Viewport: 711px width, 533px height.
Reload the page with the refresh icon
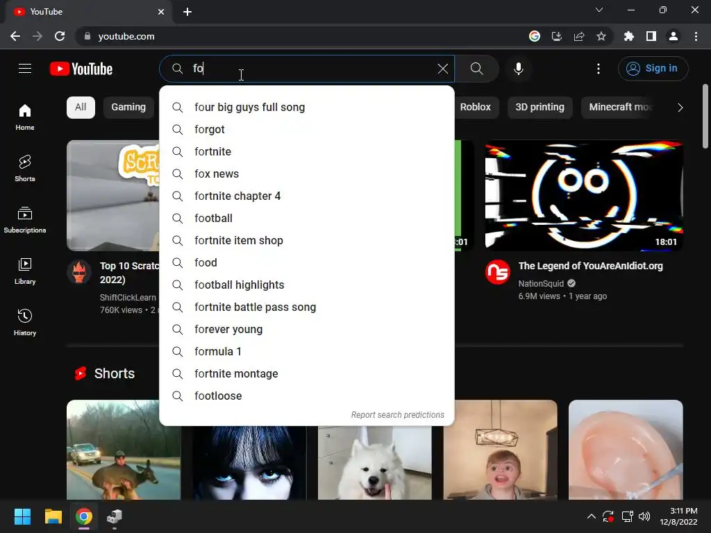(x=60, y=36)
